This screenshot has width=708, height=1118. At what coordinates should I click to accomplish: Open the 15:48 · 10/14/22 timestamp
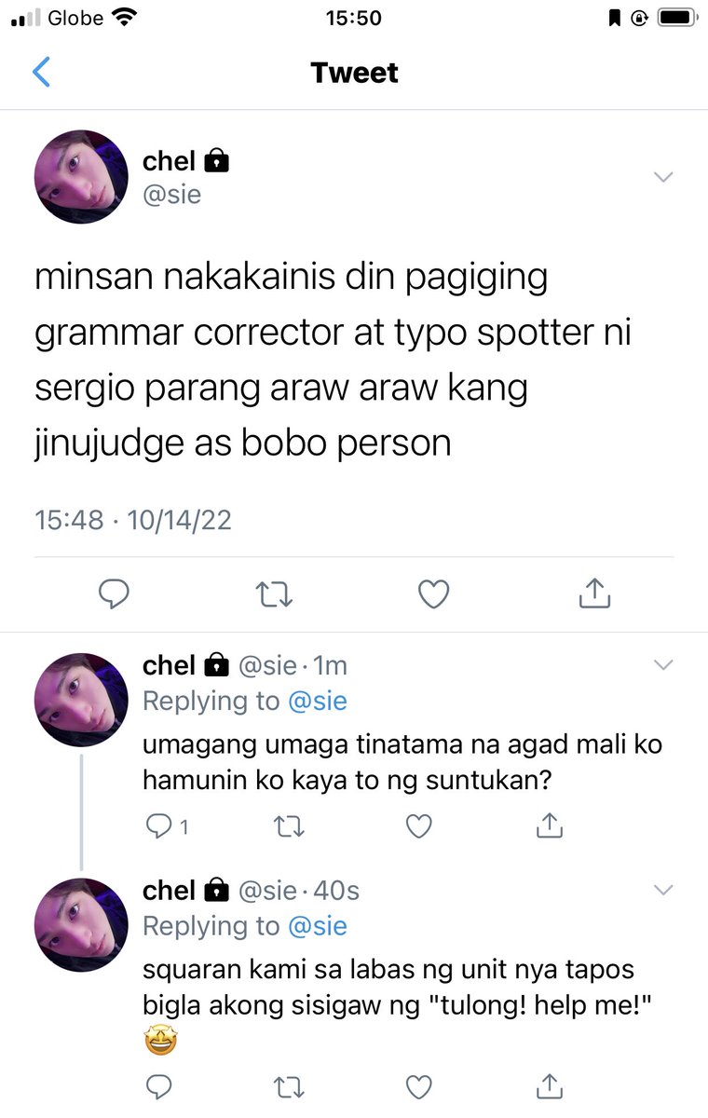click(x=133, y=520)
